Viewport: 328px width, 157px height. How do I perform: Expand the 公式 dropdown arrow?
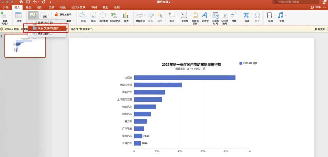251,15
